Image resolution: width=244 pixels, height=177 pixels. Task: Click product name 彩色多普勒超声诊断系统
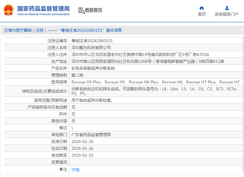click(93, 68)
